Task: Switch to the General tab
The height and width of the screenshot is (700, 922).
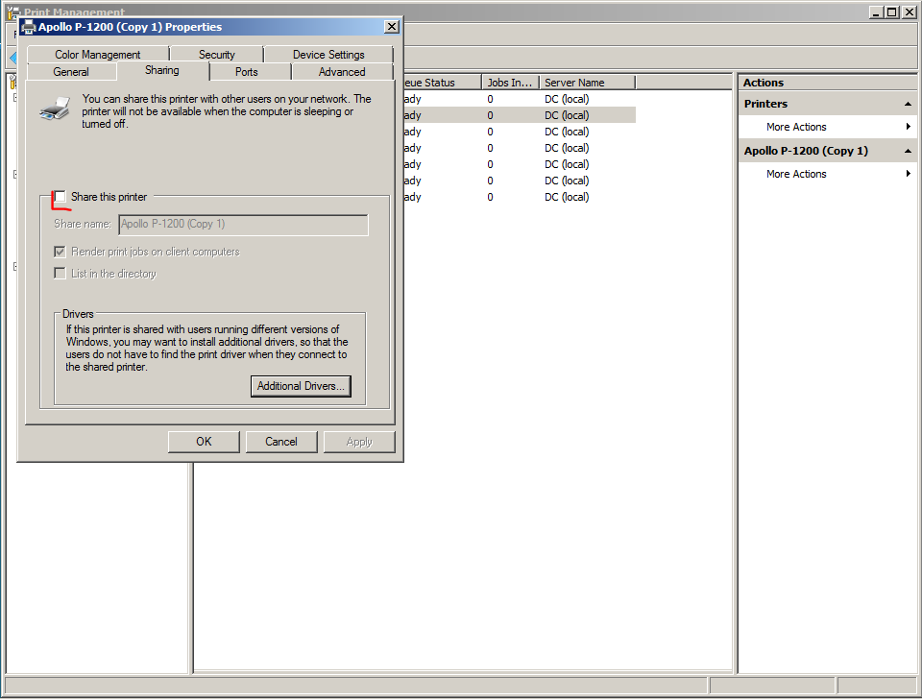Action: click(71, 72)
